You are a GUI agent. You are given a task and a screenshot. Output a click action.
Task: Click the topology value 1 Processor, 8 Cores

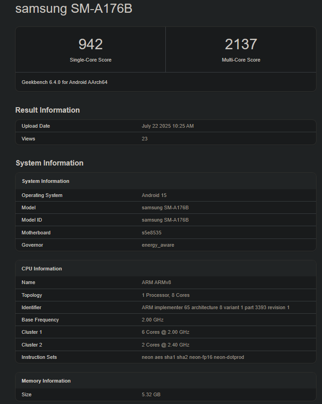click(x=165, y=295)
